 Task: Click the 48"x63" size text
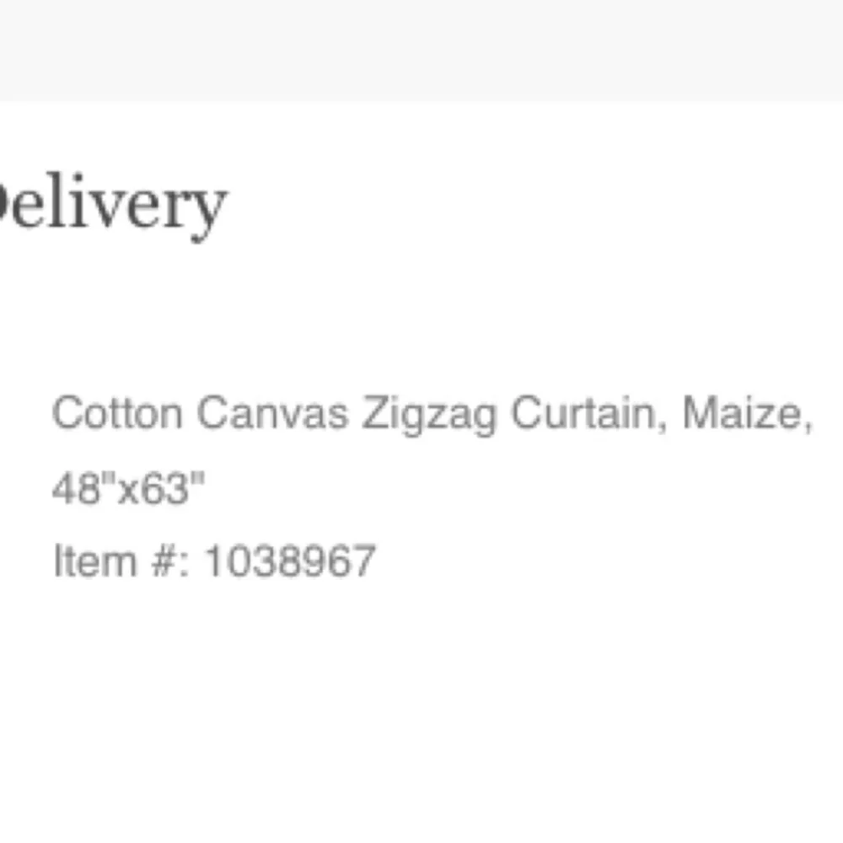(x=128, y=488)
